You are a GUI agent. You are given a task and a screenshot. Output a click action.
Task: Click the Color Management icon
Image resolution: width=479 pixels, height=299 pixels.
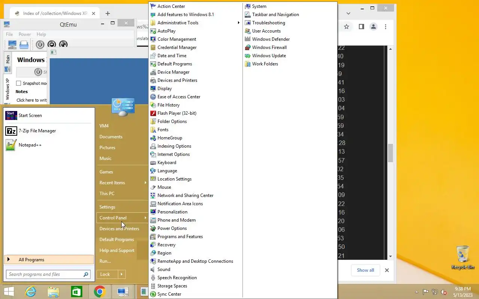[153, 39]
